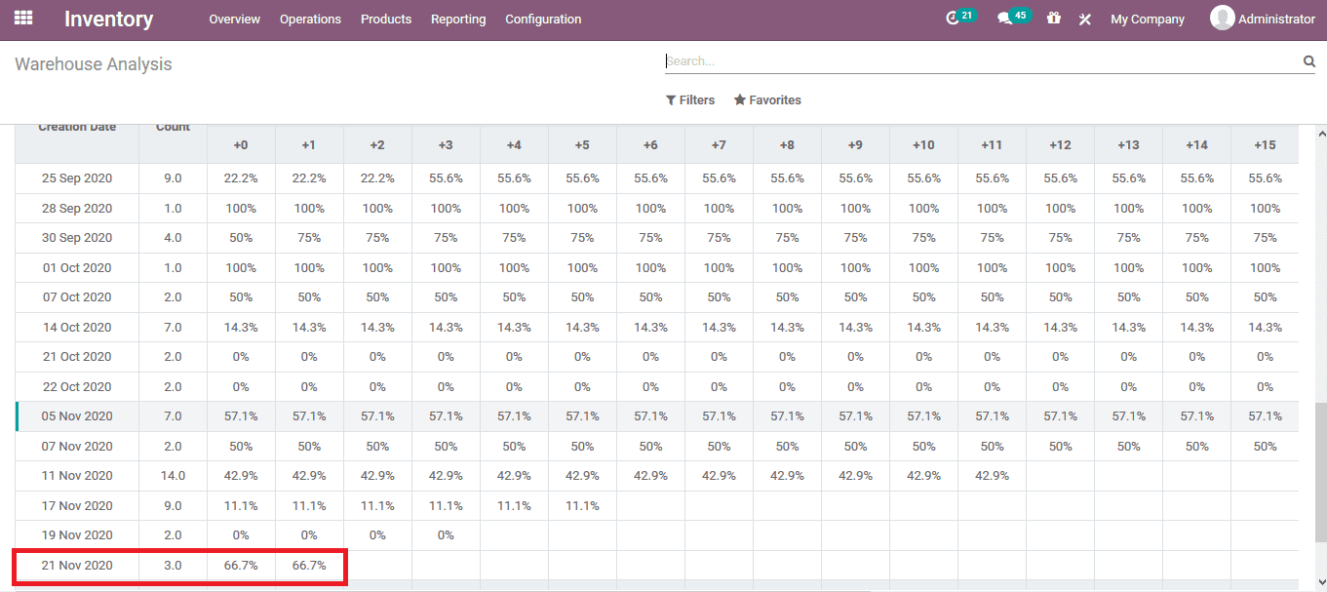Click 17 Nov 2020 +5 cell 11.1%

pos(582,506)
